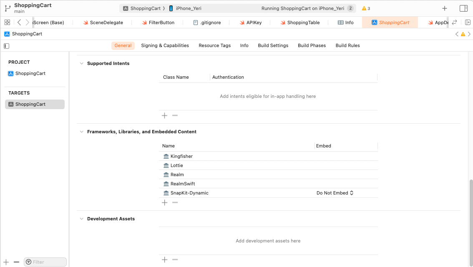Open the .gitignore file tab
Image resolution: width=473 pixels, height=267 pixels.
[x=207, y=22]
